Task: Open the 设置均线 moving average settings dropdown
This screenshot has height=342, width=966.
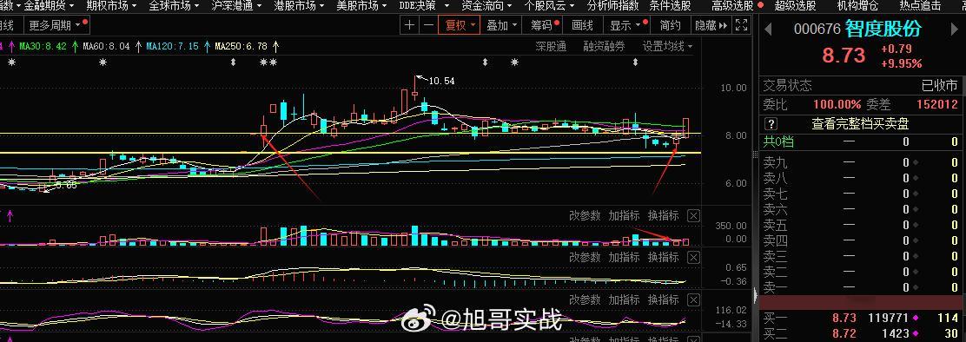Action: click(x=668, y=46)
